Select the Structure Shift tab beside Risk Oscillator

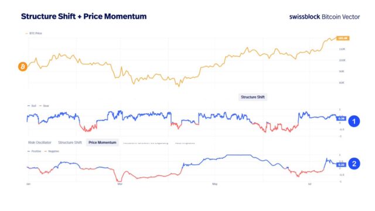pyautogui.click(x=70, y=142)
